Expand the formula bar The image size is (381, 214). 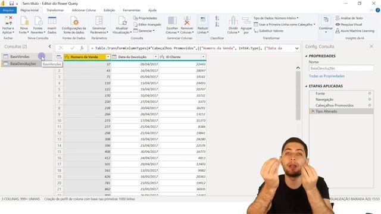pos(296,48)
